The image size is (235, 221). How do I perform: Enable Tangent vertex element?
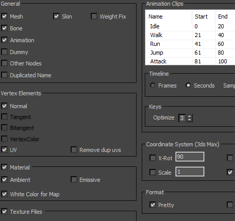pos(4,117)
